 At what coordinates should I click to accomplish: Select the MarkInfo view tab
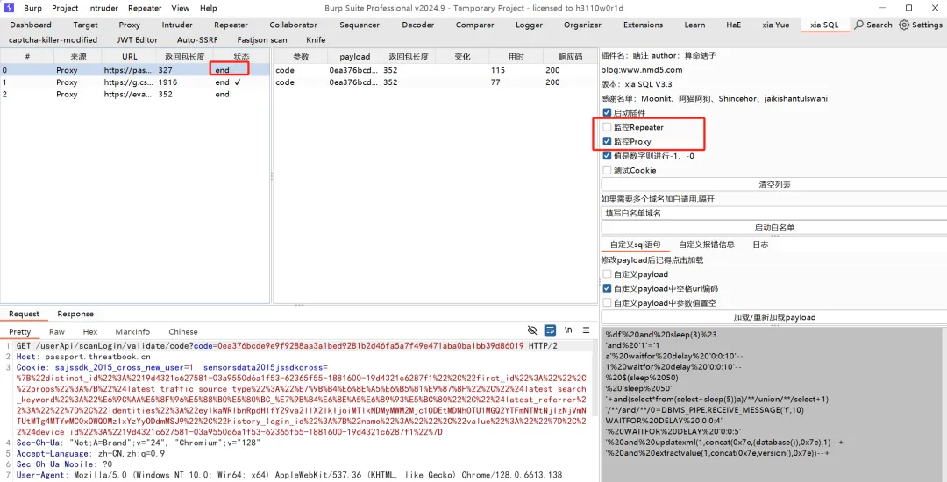(x=132, y=331)
